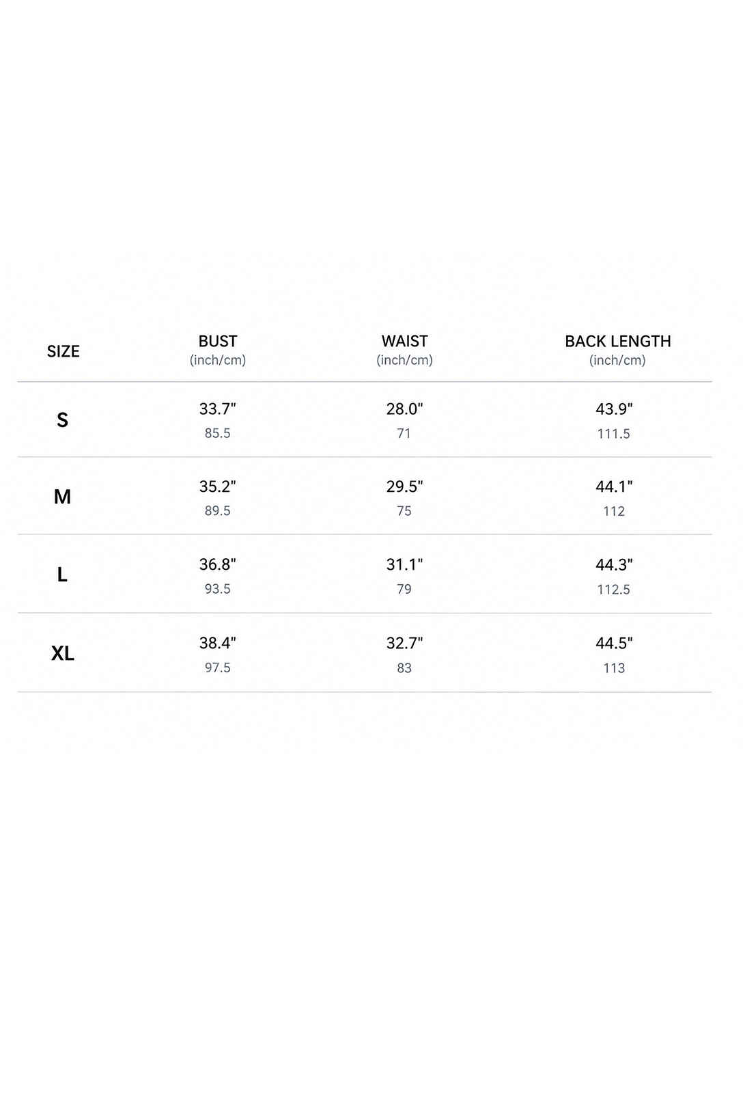743x1115 pixels.
Task: Click the 113 cm back length value
Action: (614, 667)
